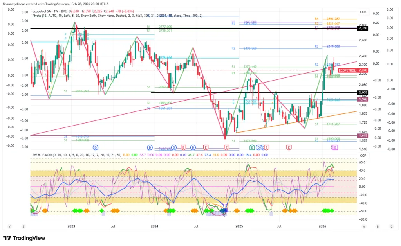Click the circled C label
This screenshot has height=246, width=401.
pyautogui.click(x=391, y=226)
